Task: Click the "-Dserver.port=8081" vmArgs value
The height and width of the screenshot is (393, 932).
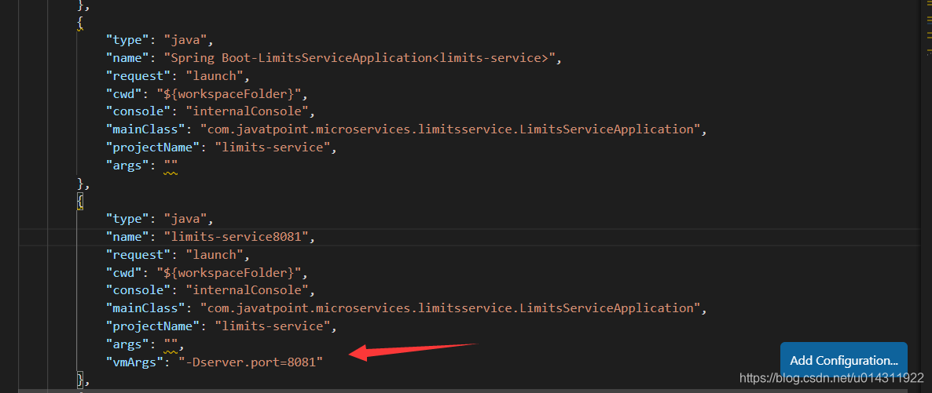Action: pos(251,362)
